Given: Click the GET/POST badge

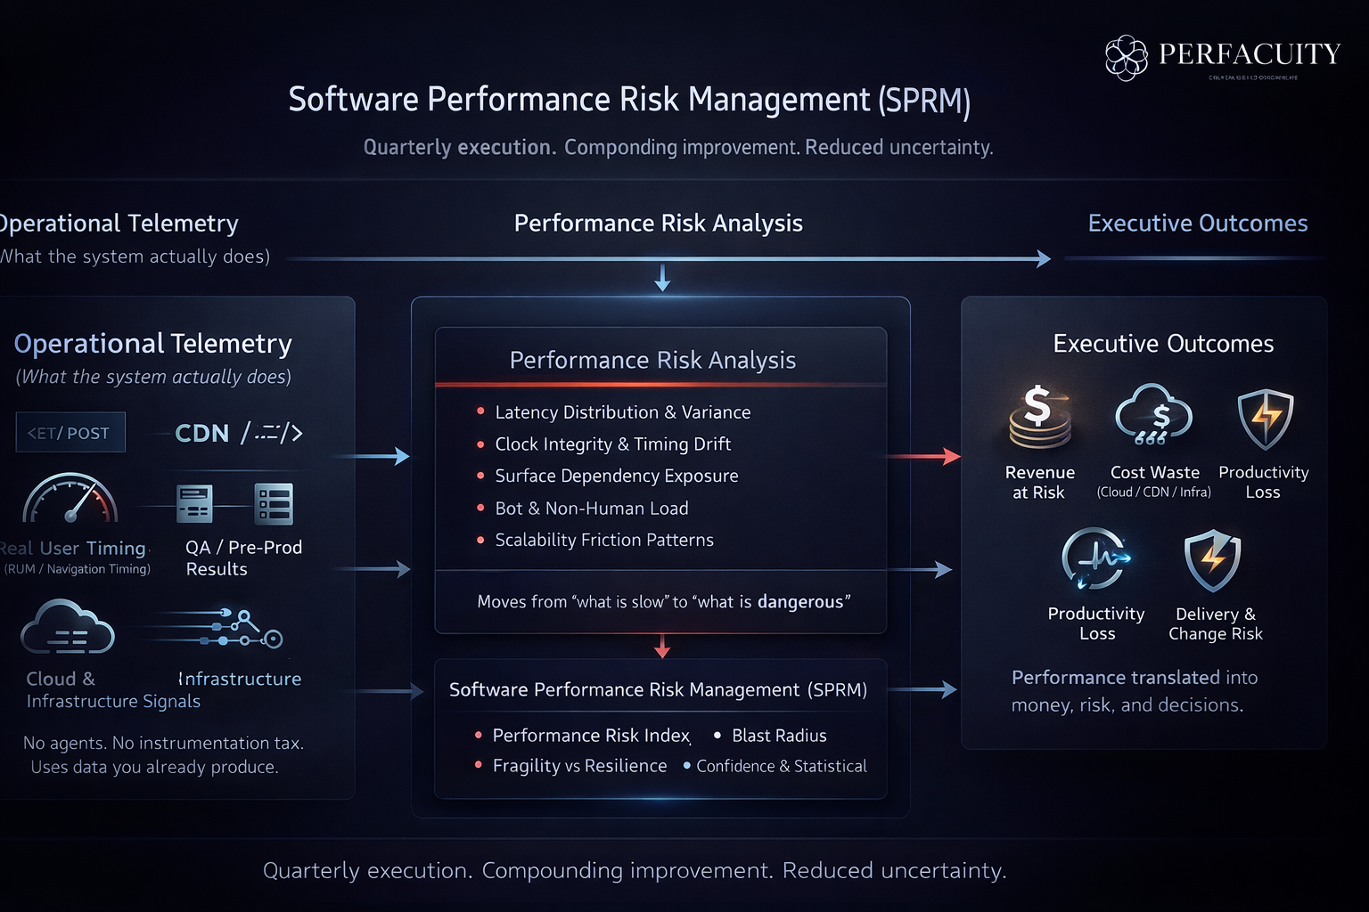Looking at the screenshot, I should tap(70, 432).
